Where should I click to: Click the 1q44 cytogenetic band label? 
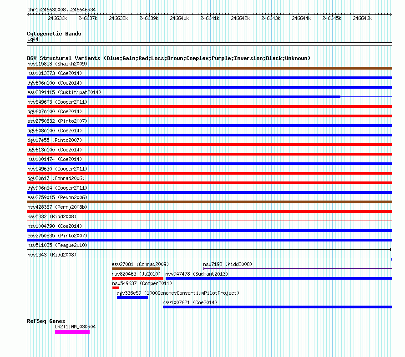pyautogui.click(x=33, y=39)
